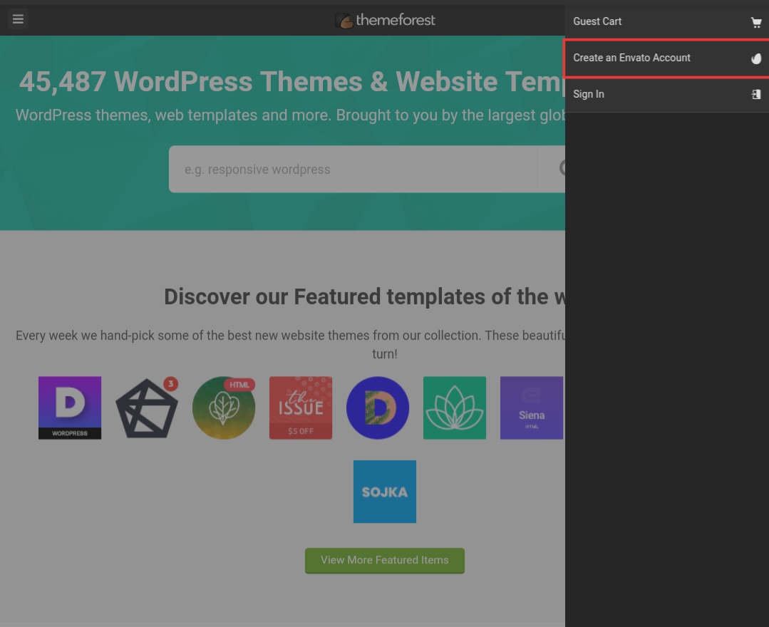Open the red Issue $5 OFF thumbnail
The width and height of the screenshot is (769, 627).
301,408
